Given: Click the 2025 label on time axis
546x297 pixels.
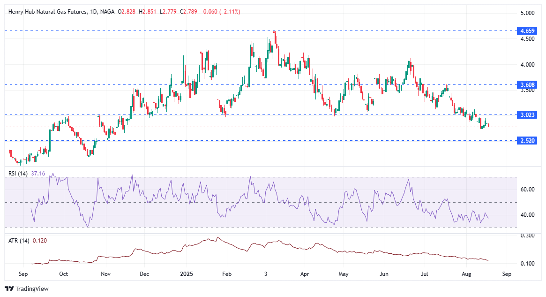Looking at the screenshot, I should pos(186,274).
